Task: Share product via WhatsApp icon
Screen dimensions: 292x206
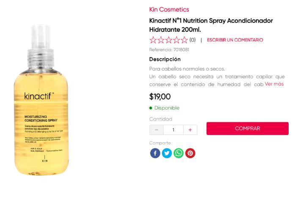Action: click(179, 153)
